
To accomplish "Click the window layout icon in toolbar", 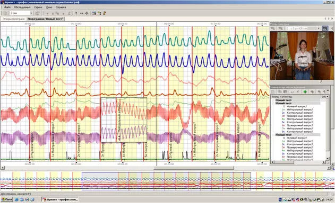I will (94, 13).
